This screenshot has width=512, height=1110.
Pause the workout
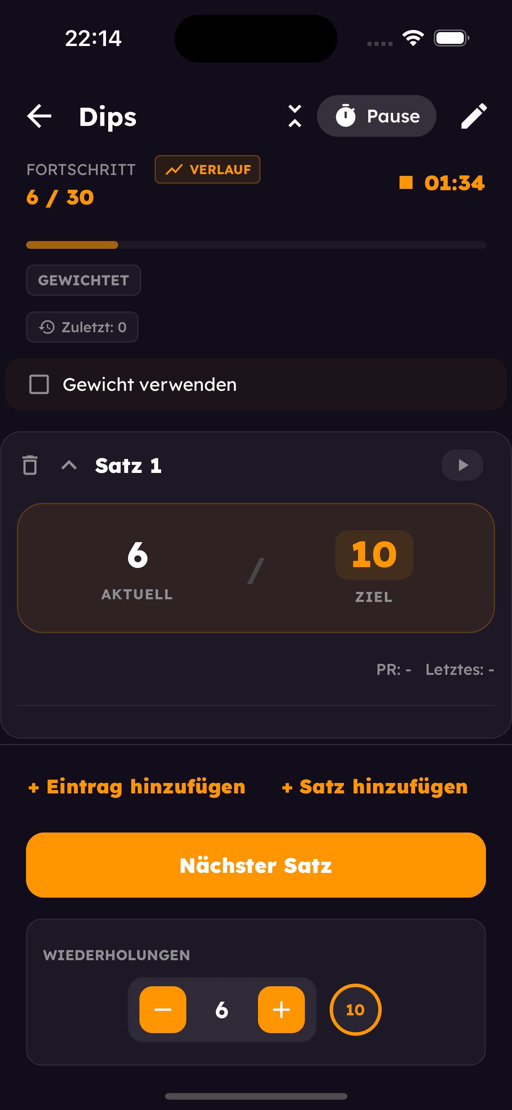(377, 116)
